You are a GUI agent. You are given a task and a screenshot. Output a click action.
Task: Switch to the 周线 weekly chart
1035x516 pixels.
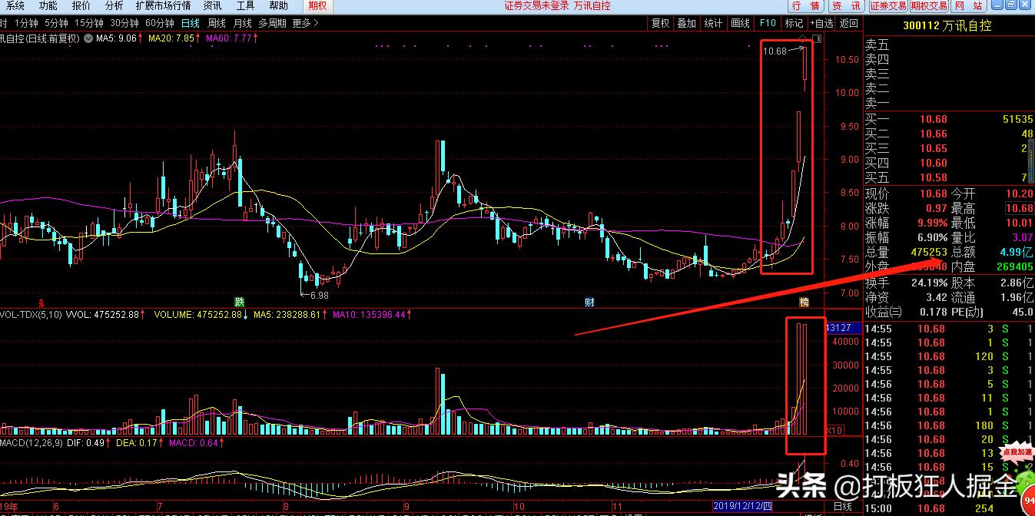tap(217, 23)
